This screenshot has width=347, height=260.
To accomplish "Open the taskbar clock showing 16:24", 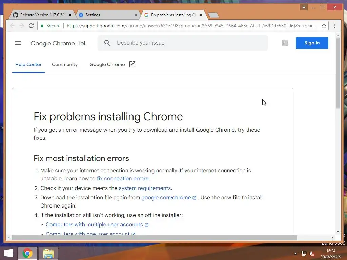I will click(x=331, y=253).
